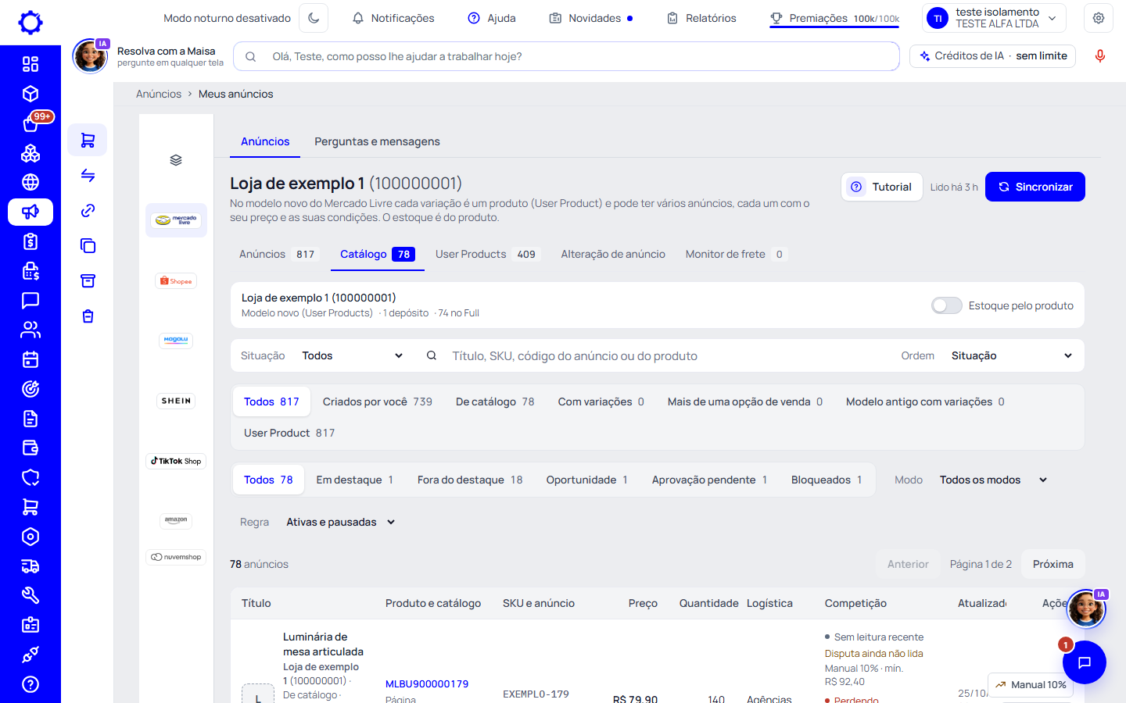The height and width of the screenshot is (703, 1126).
Task: Select the Magalu marketplace logo
Action: pyautogui.click(x=176, y=340)
